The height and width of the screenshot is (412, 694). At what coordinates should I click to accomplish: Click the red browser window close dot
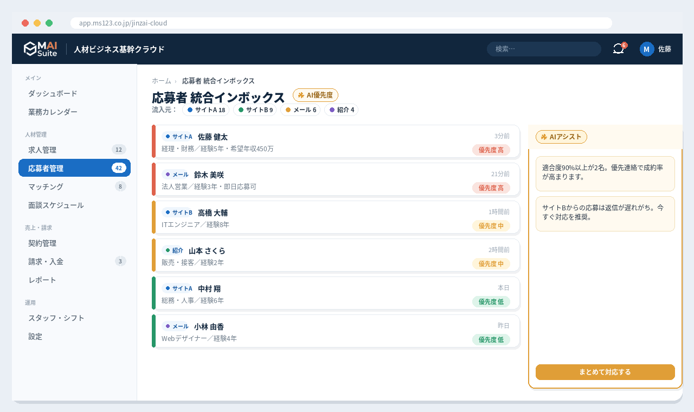pos(25,23)
